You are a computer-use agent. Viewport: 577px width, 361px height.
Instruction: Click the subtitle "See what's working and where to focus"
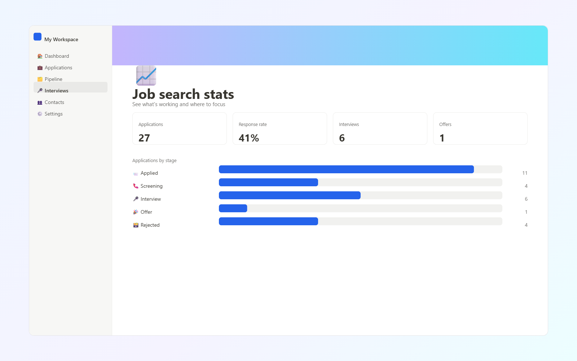pos(179,104)
